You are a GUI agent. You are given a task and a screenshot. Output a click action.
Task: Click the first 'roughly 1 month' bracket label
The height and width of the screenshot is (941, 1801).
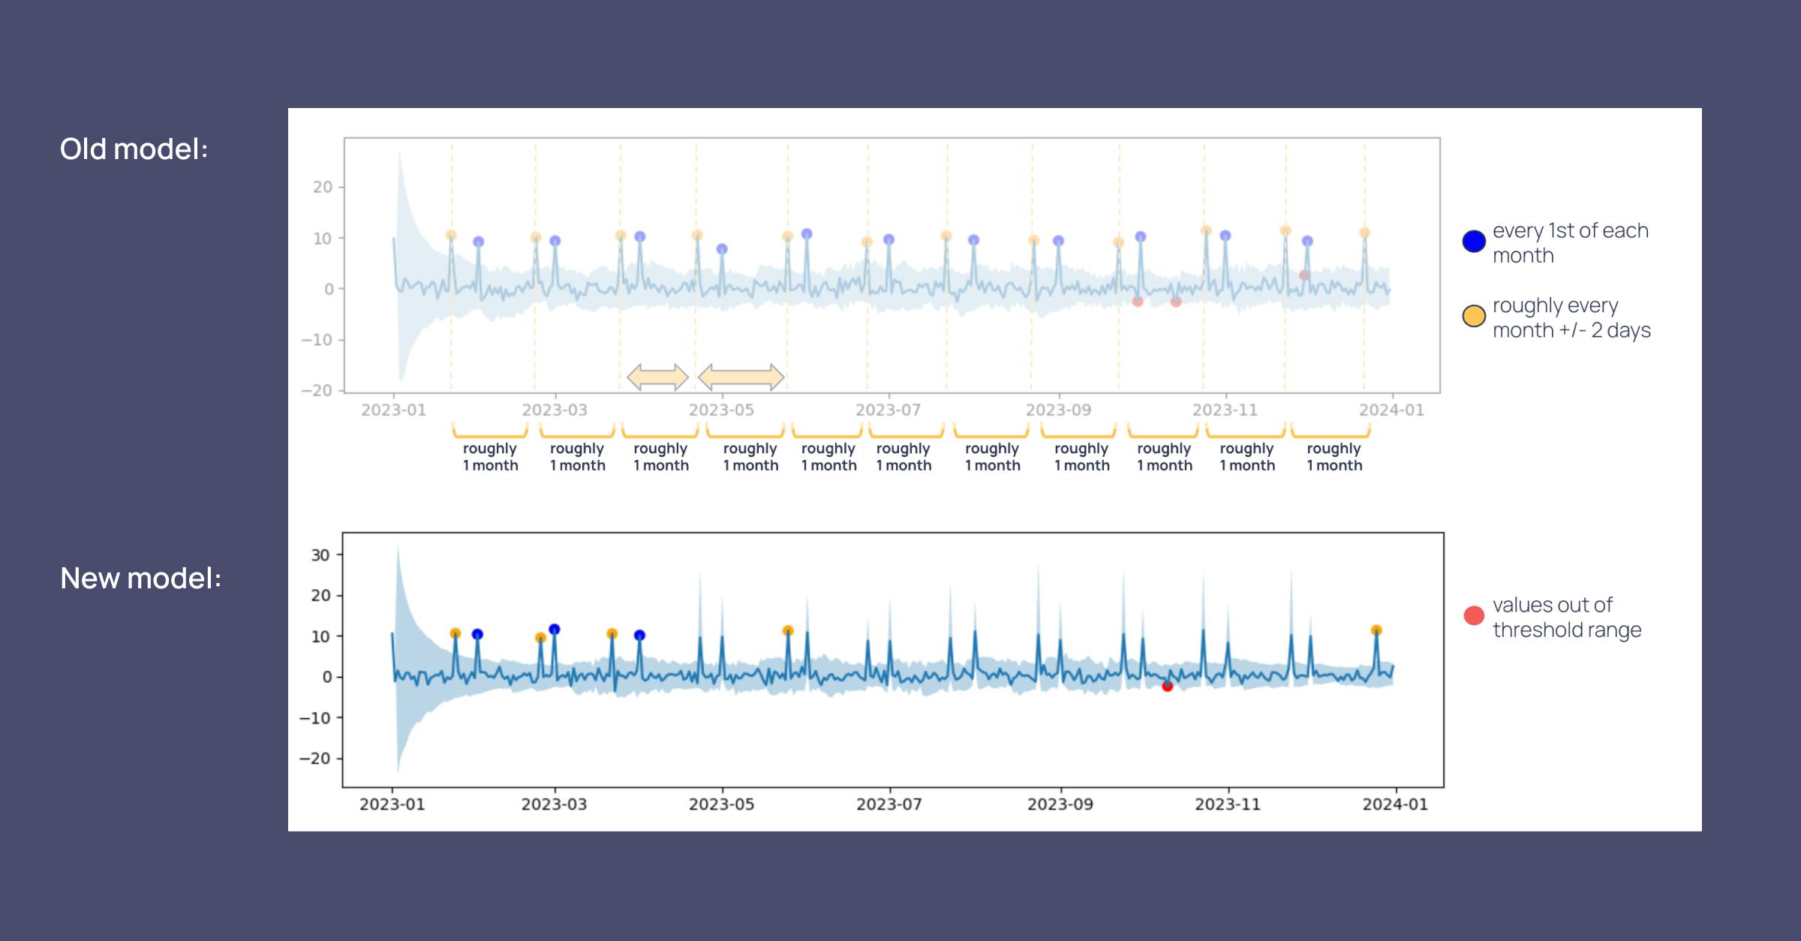pyautogui.click(x=490, y=456)
